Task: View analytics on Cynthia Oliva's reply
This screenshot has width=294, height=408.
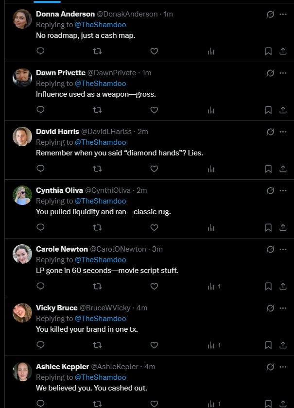Action: click(x=211, y=227)
